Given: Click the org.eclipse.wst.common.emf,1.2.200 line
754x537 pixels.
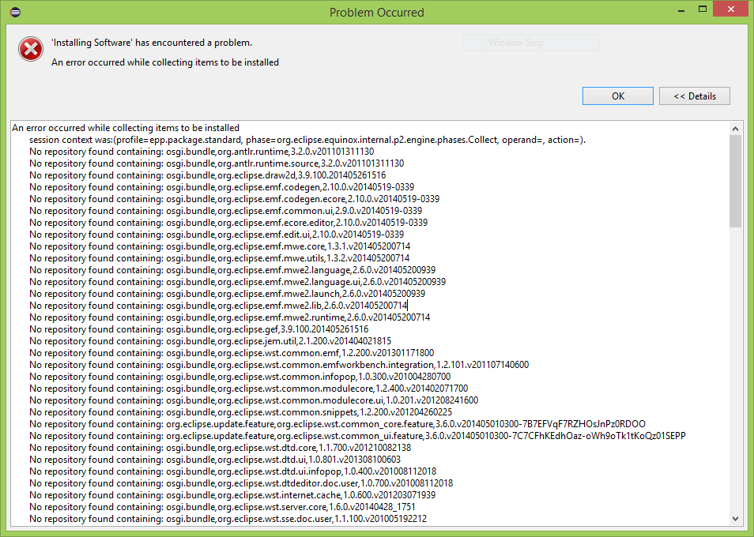Looking at the screenshot, I should click(232, 353).
